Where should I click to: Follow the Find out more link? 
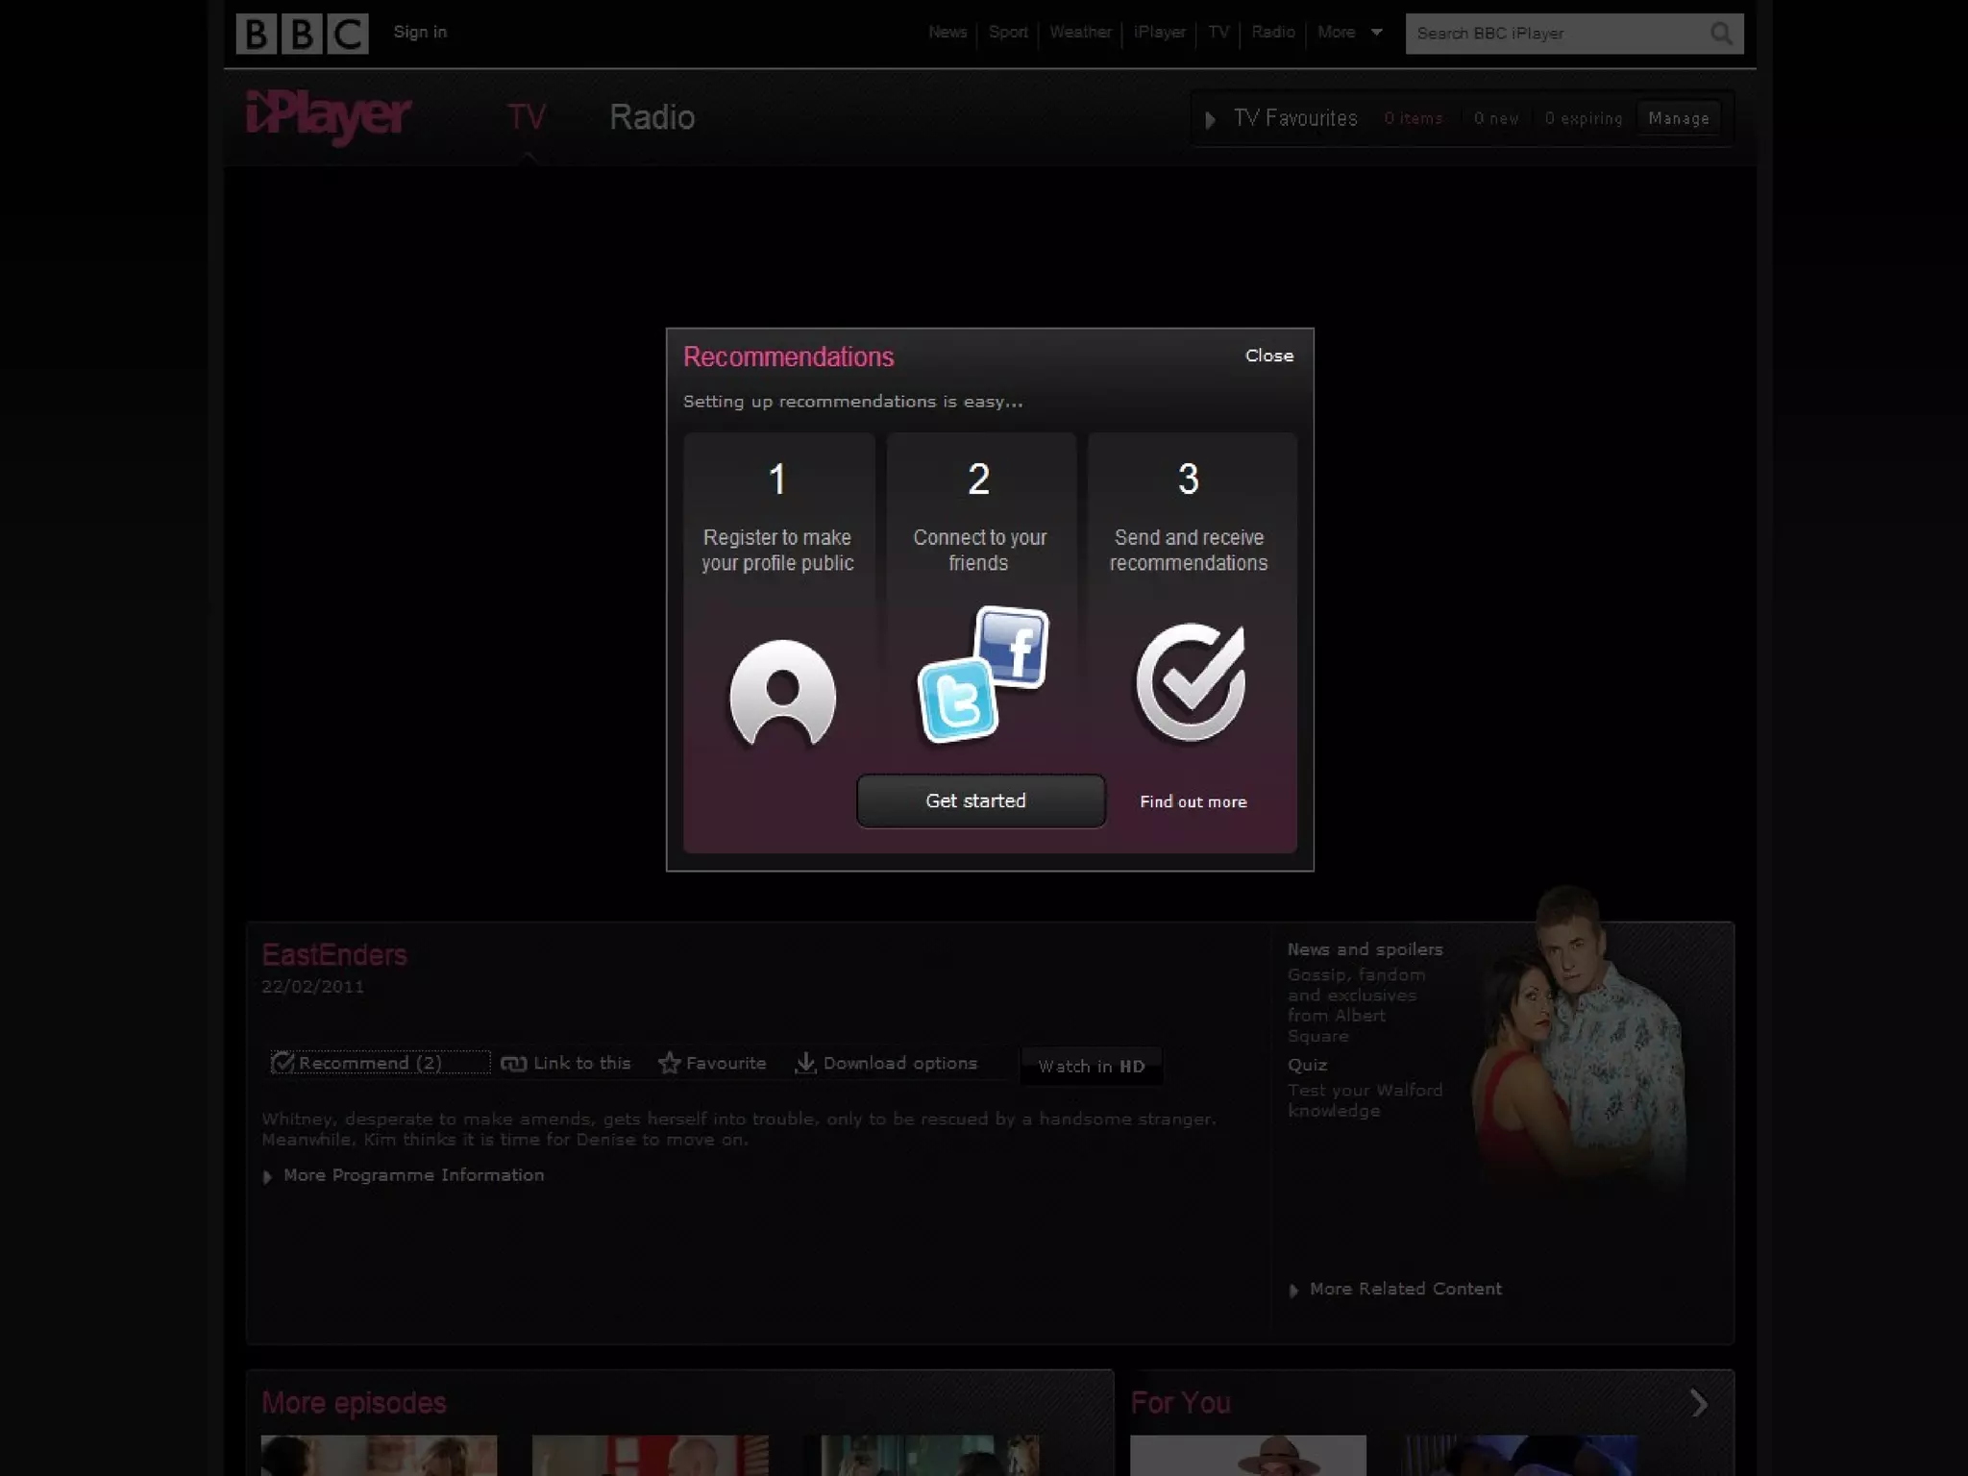pos(1193,801)
